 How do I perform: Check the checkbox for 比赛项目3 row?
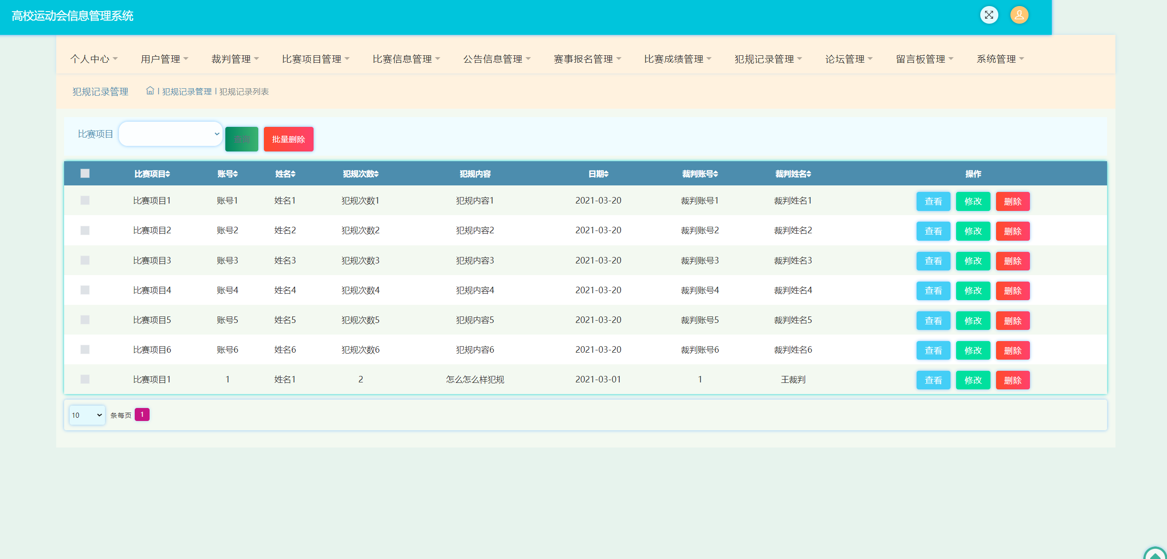(x=85, y=260)
